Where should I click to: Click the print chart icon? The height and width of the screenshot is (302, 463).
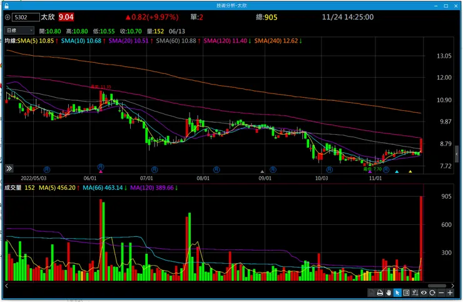coord(380,293)
